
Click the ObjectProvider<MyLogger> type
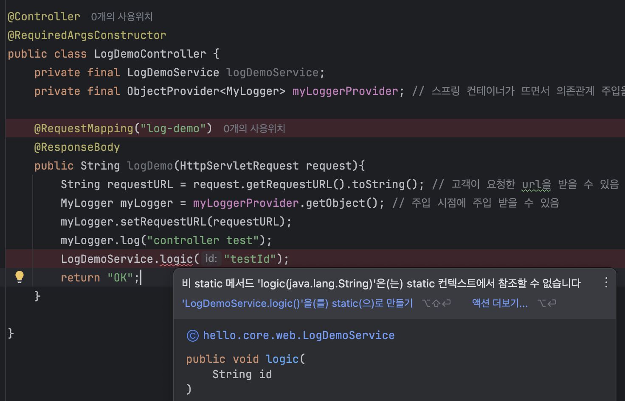[x=206, y=91]
